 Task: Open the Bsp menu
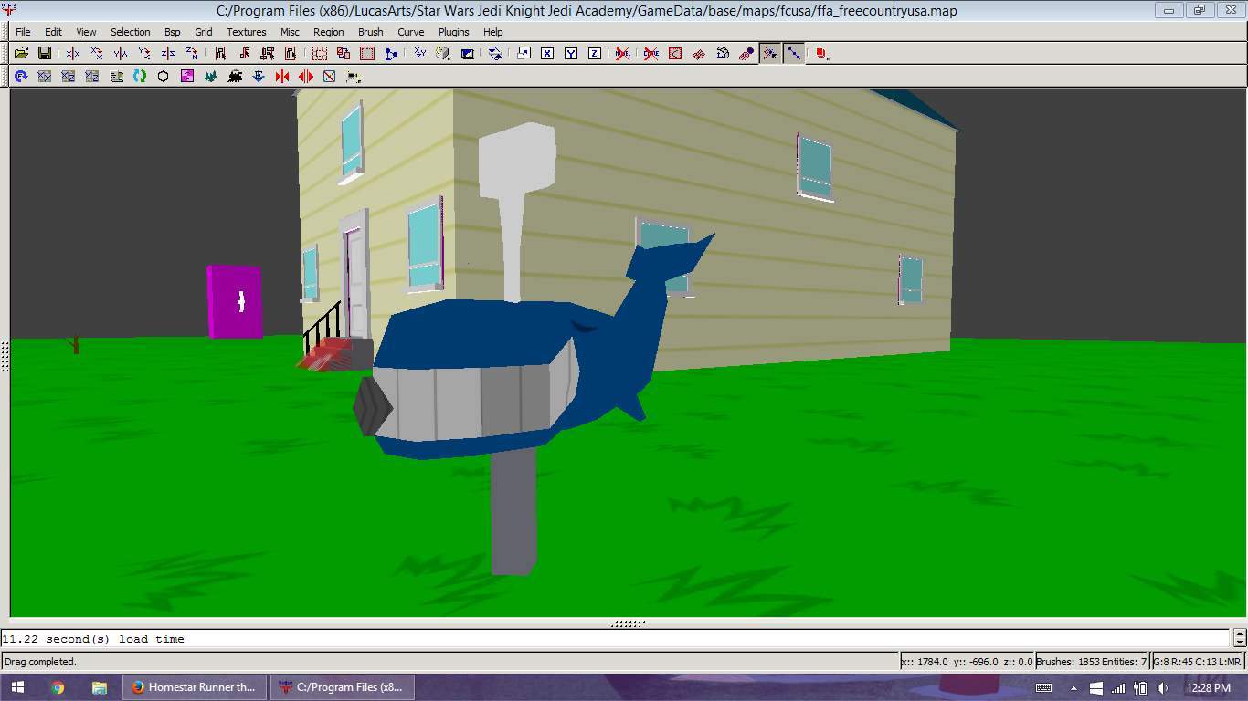coord(173,32)
